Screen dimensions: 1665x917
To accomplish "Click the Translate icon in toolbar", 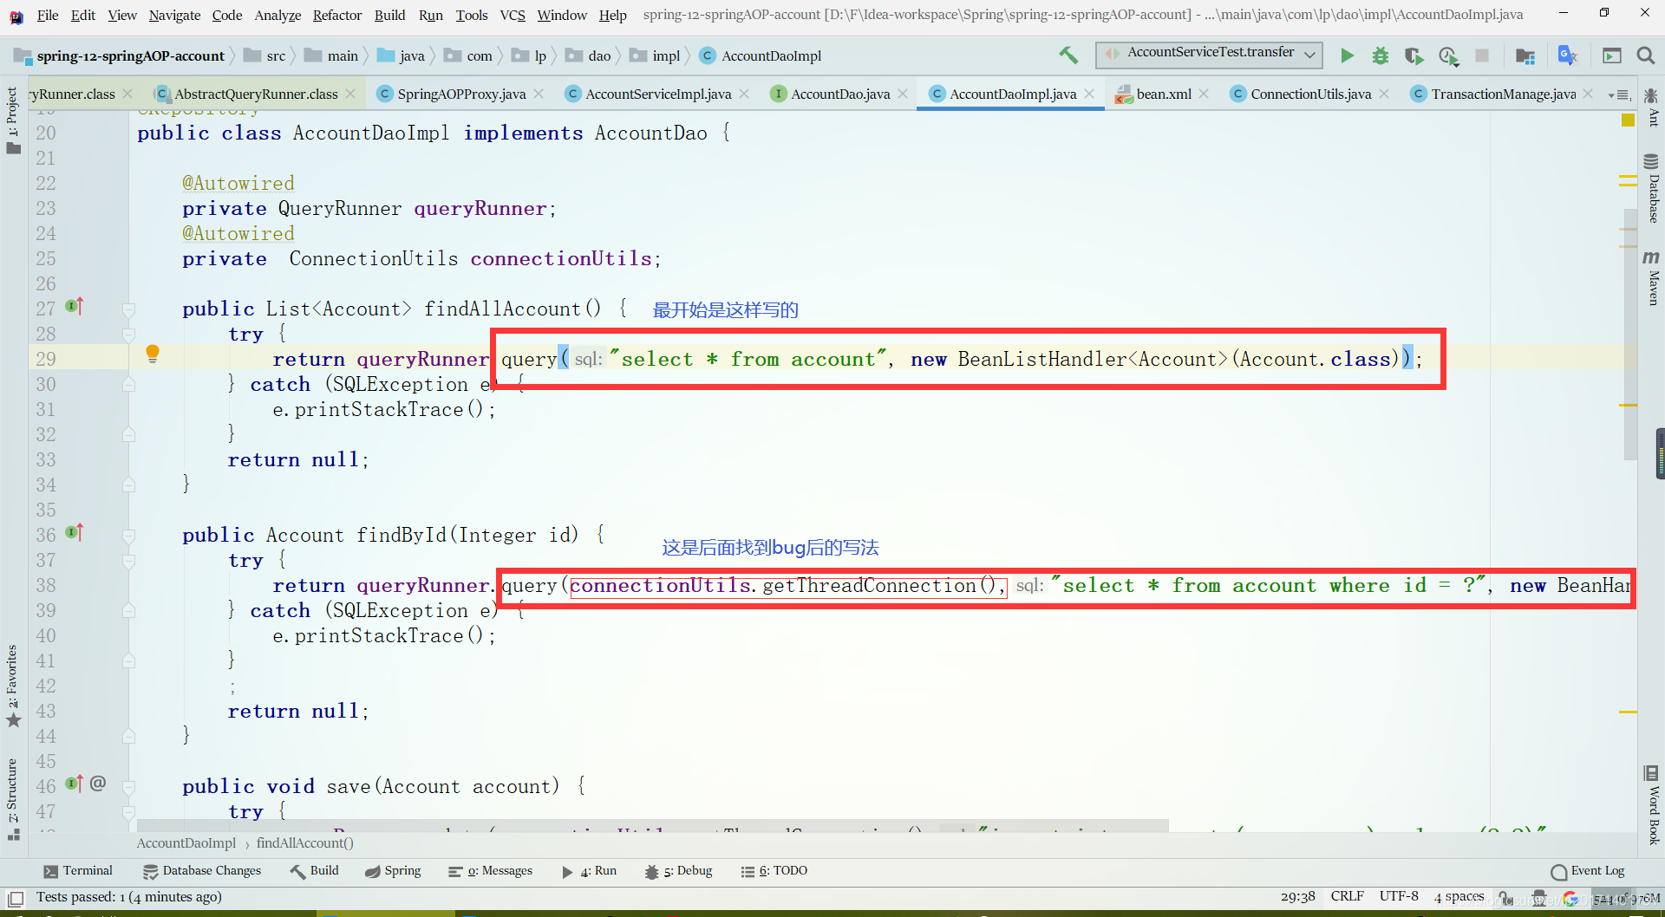I will point(1567,55).
